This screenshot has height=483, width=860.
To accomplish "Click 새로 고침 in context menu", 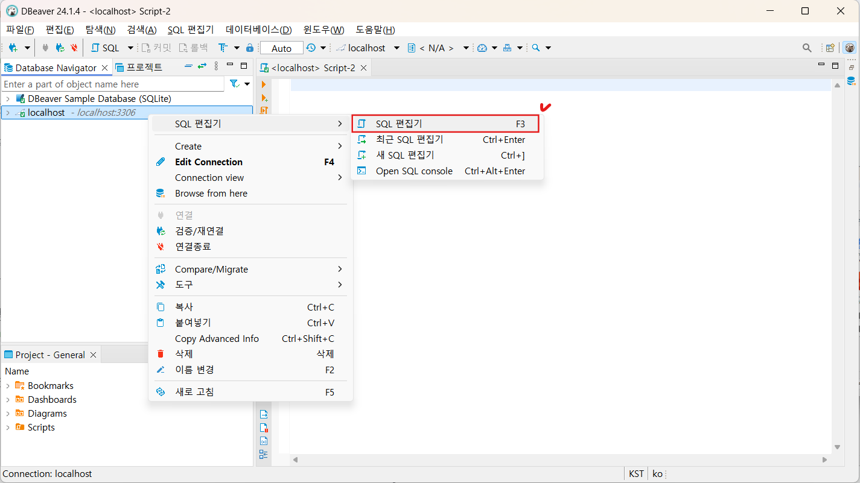I will [x=250, y=391].
